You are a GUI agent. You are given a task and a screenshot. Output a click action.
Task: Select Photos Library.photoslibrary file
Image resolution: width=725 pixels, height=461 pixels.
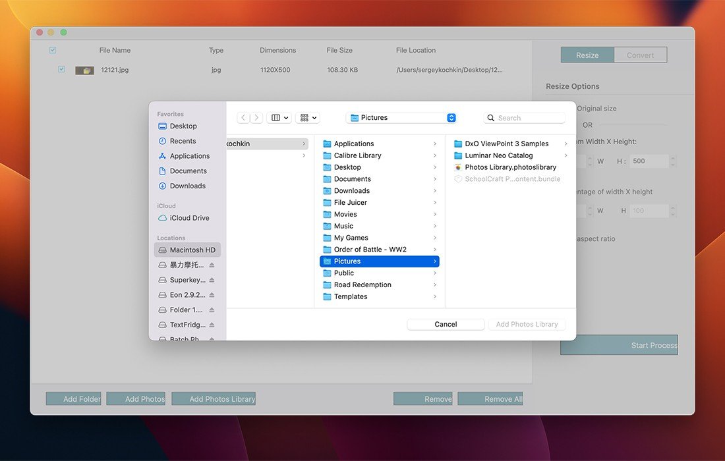point(510,167)
